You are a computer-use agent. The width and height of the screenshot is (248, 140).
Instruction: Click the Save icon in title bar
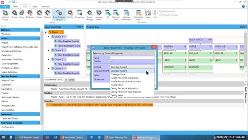pos(14,2)
